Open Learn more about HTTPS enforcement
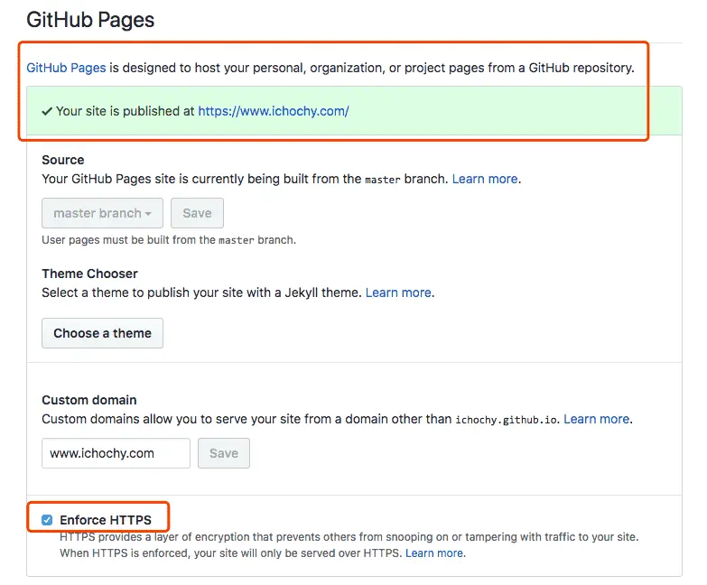The image size is (707, 585). coord(434,552)
